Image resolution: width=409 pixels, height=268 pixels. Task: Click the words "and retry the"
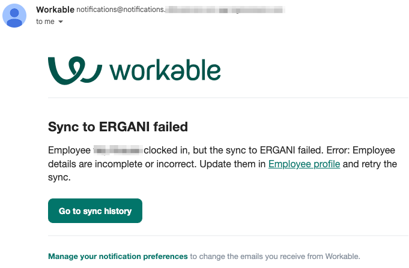370,164
